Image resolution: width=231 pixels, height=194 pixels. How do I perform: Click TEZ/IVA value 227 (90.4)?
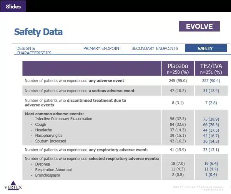point(211,81)
